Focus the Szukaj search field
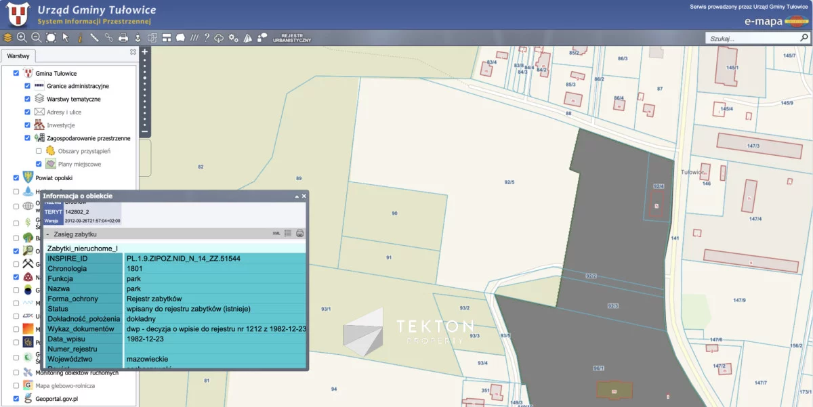The width and height of the screenshot is (813, 407). click(752, 39)
